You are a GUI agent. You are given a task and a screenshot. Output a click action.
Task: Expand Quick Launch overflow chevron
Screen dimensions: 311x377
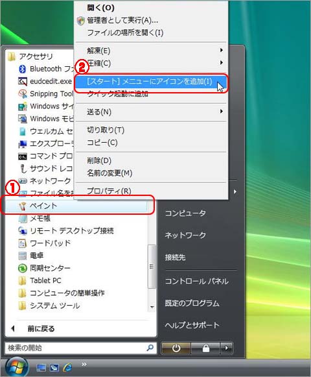(84, 364)
